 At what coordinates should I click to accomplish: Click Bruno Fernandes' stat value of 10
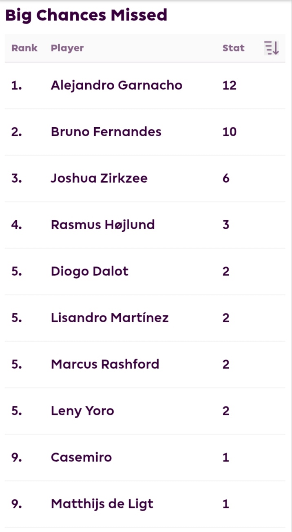(230, 132)
